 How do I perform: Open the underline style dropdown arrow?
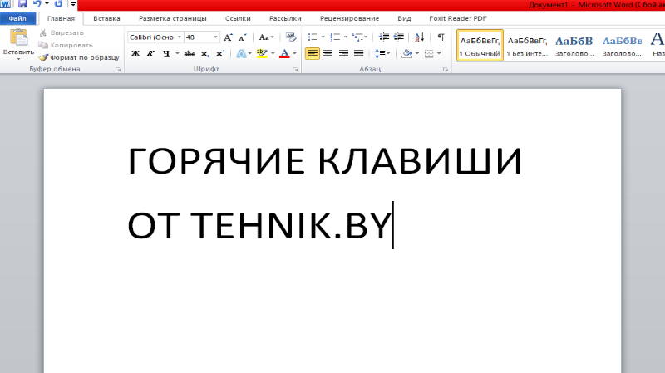177,53
